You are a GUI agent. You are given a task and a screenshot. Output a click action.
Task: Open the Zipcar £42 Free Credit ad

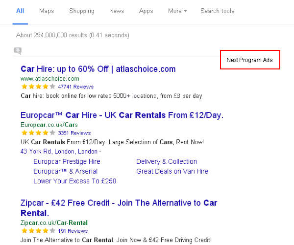click(119, 203)
